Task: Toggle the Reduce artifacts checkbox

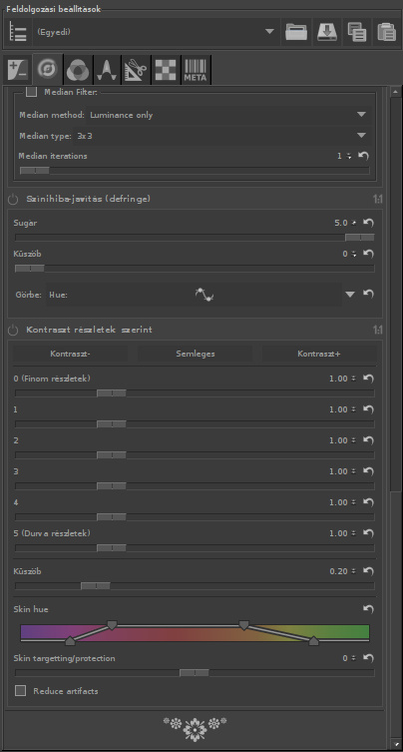Action: click(21, 691)
